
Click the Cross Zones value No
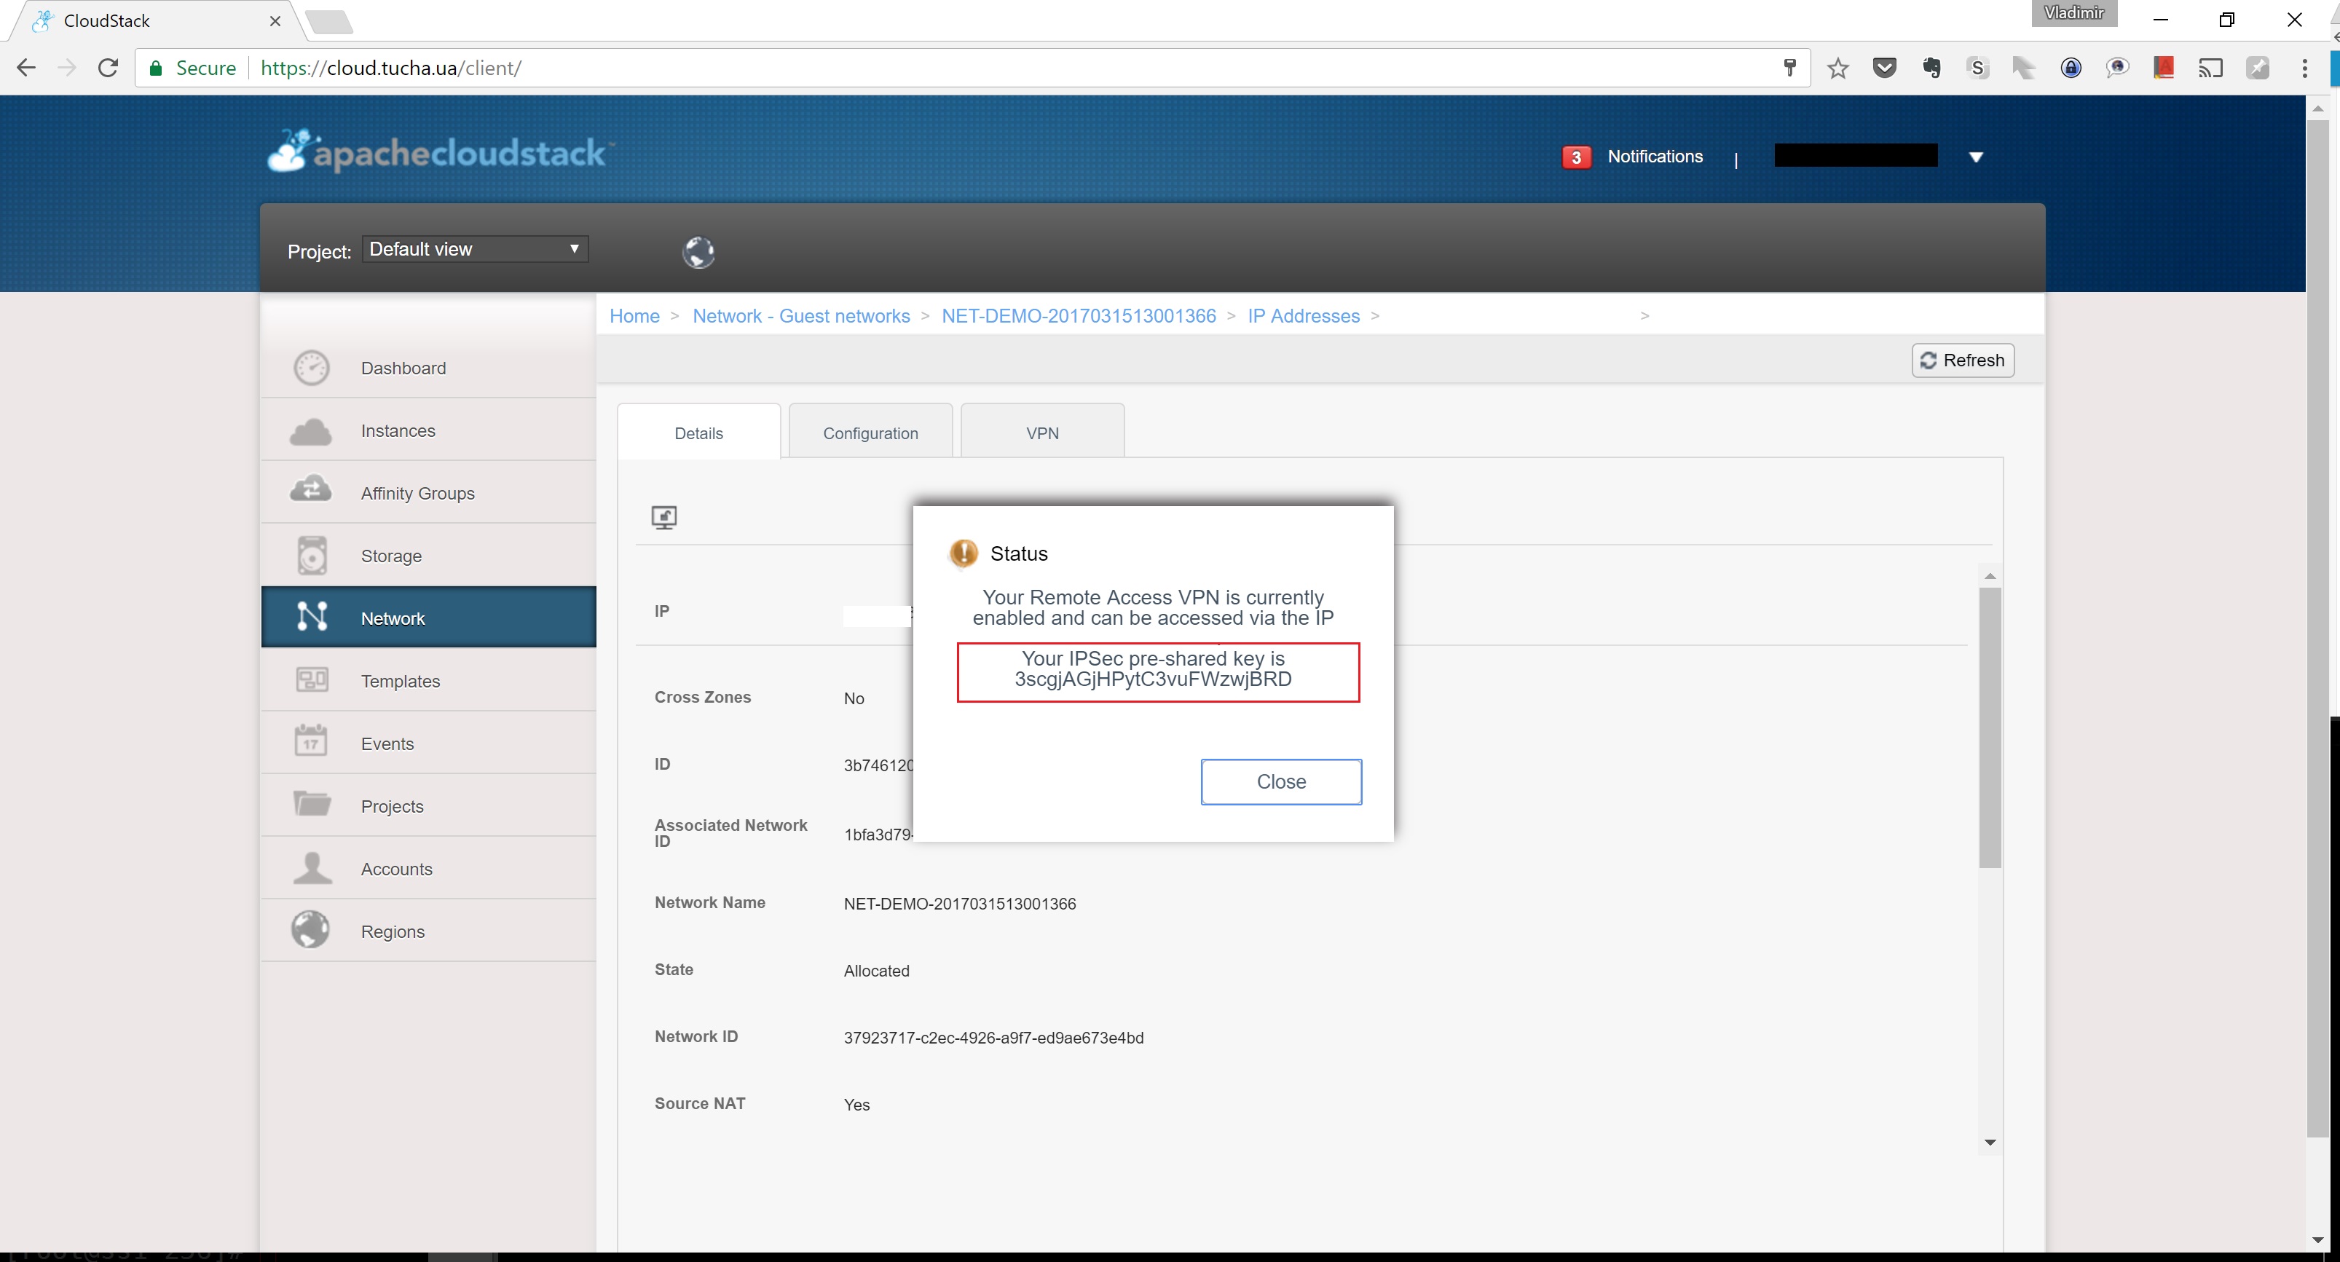click(853, 698)
